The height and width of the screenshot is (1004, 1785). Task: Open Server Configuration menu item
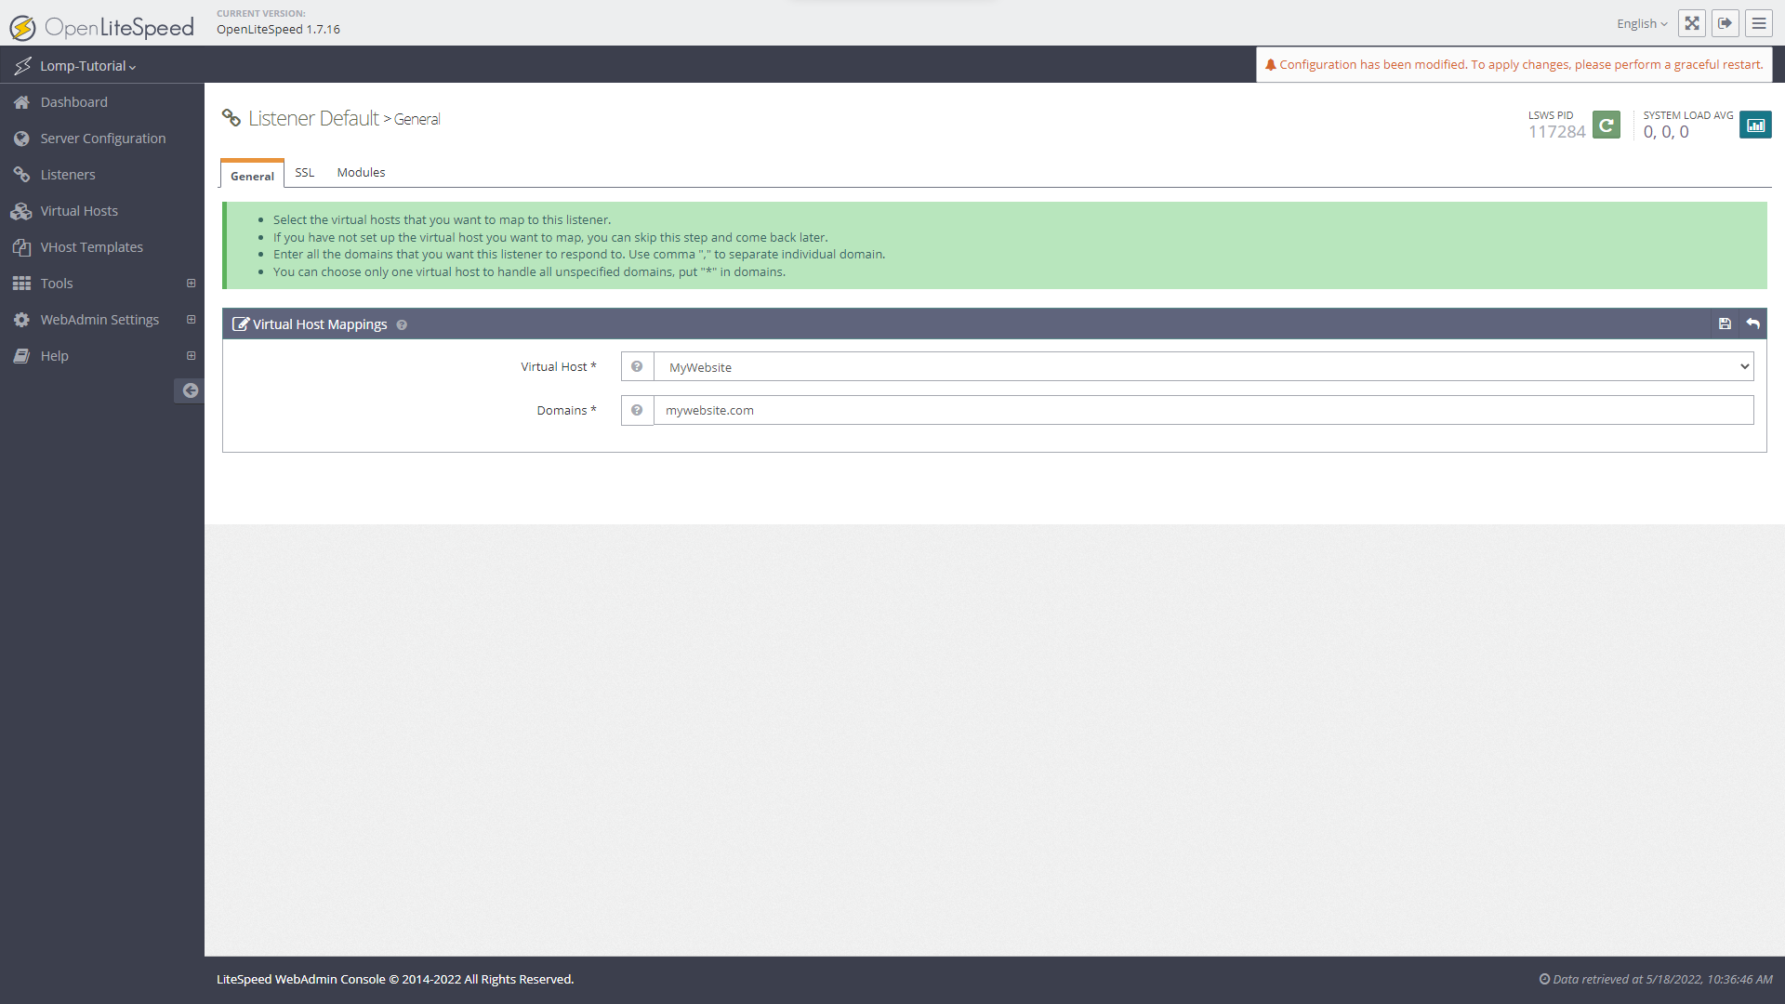pyautogui.click(x=103, y=138)
